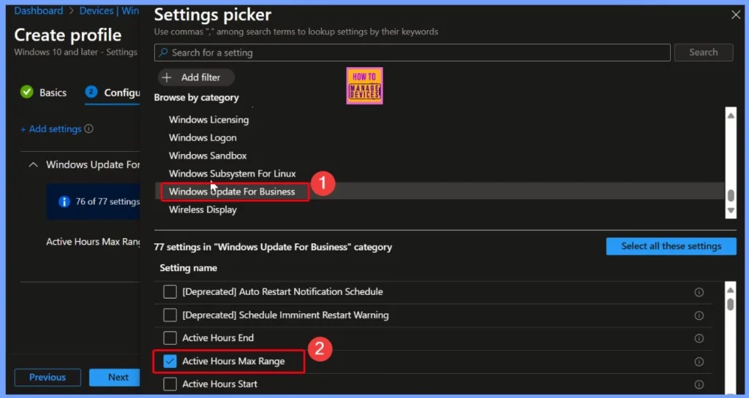749x398 pixels.
Task: Click the green Basics checkmark icon
Action: point(27,92)
